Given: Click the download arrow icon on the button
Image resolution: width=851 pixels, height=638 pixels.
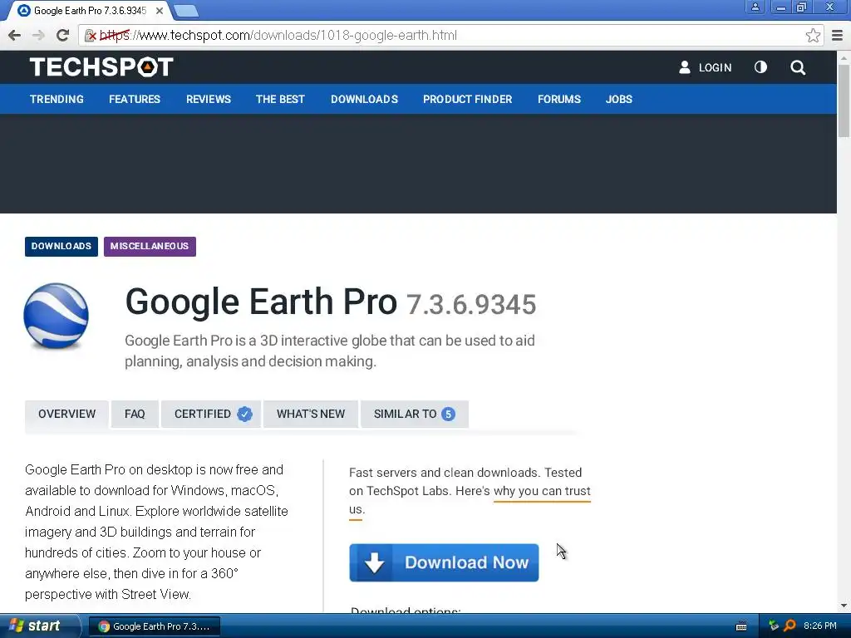Looking at the screenshot, I should coord(374,562).
